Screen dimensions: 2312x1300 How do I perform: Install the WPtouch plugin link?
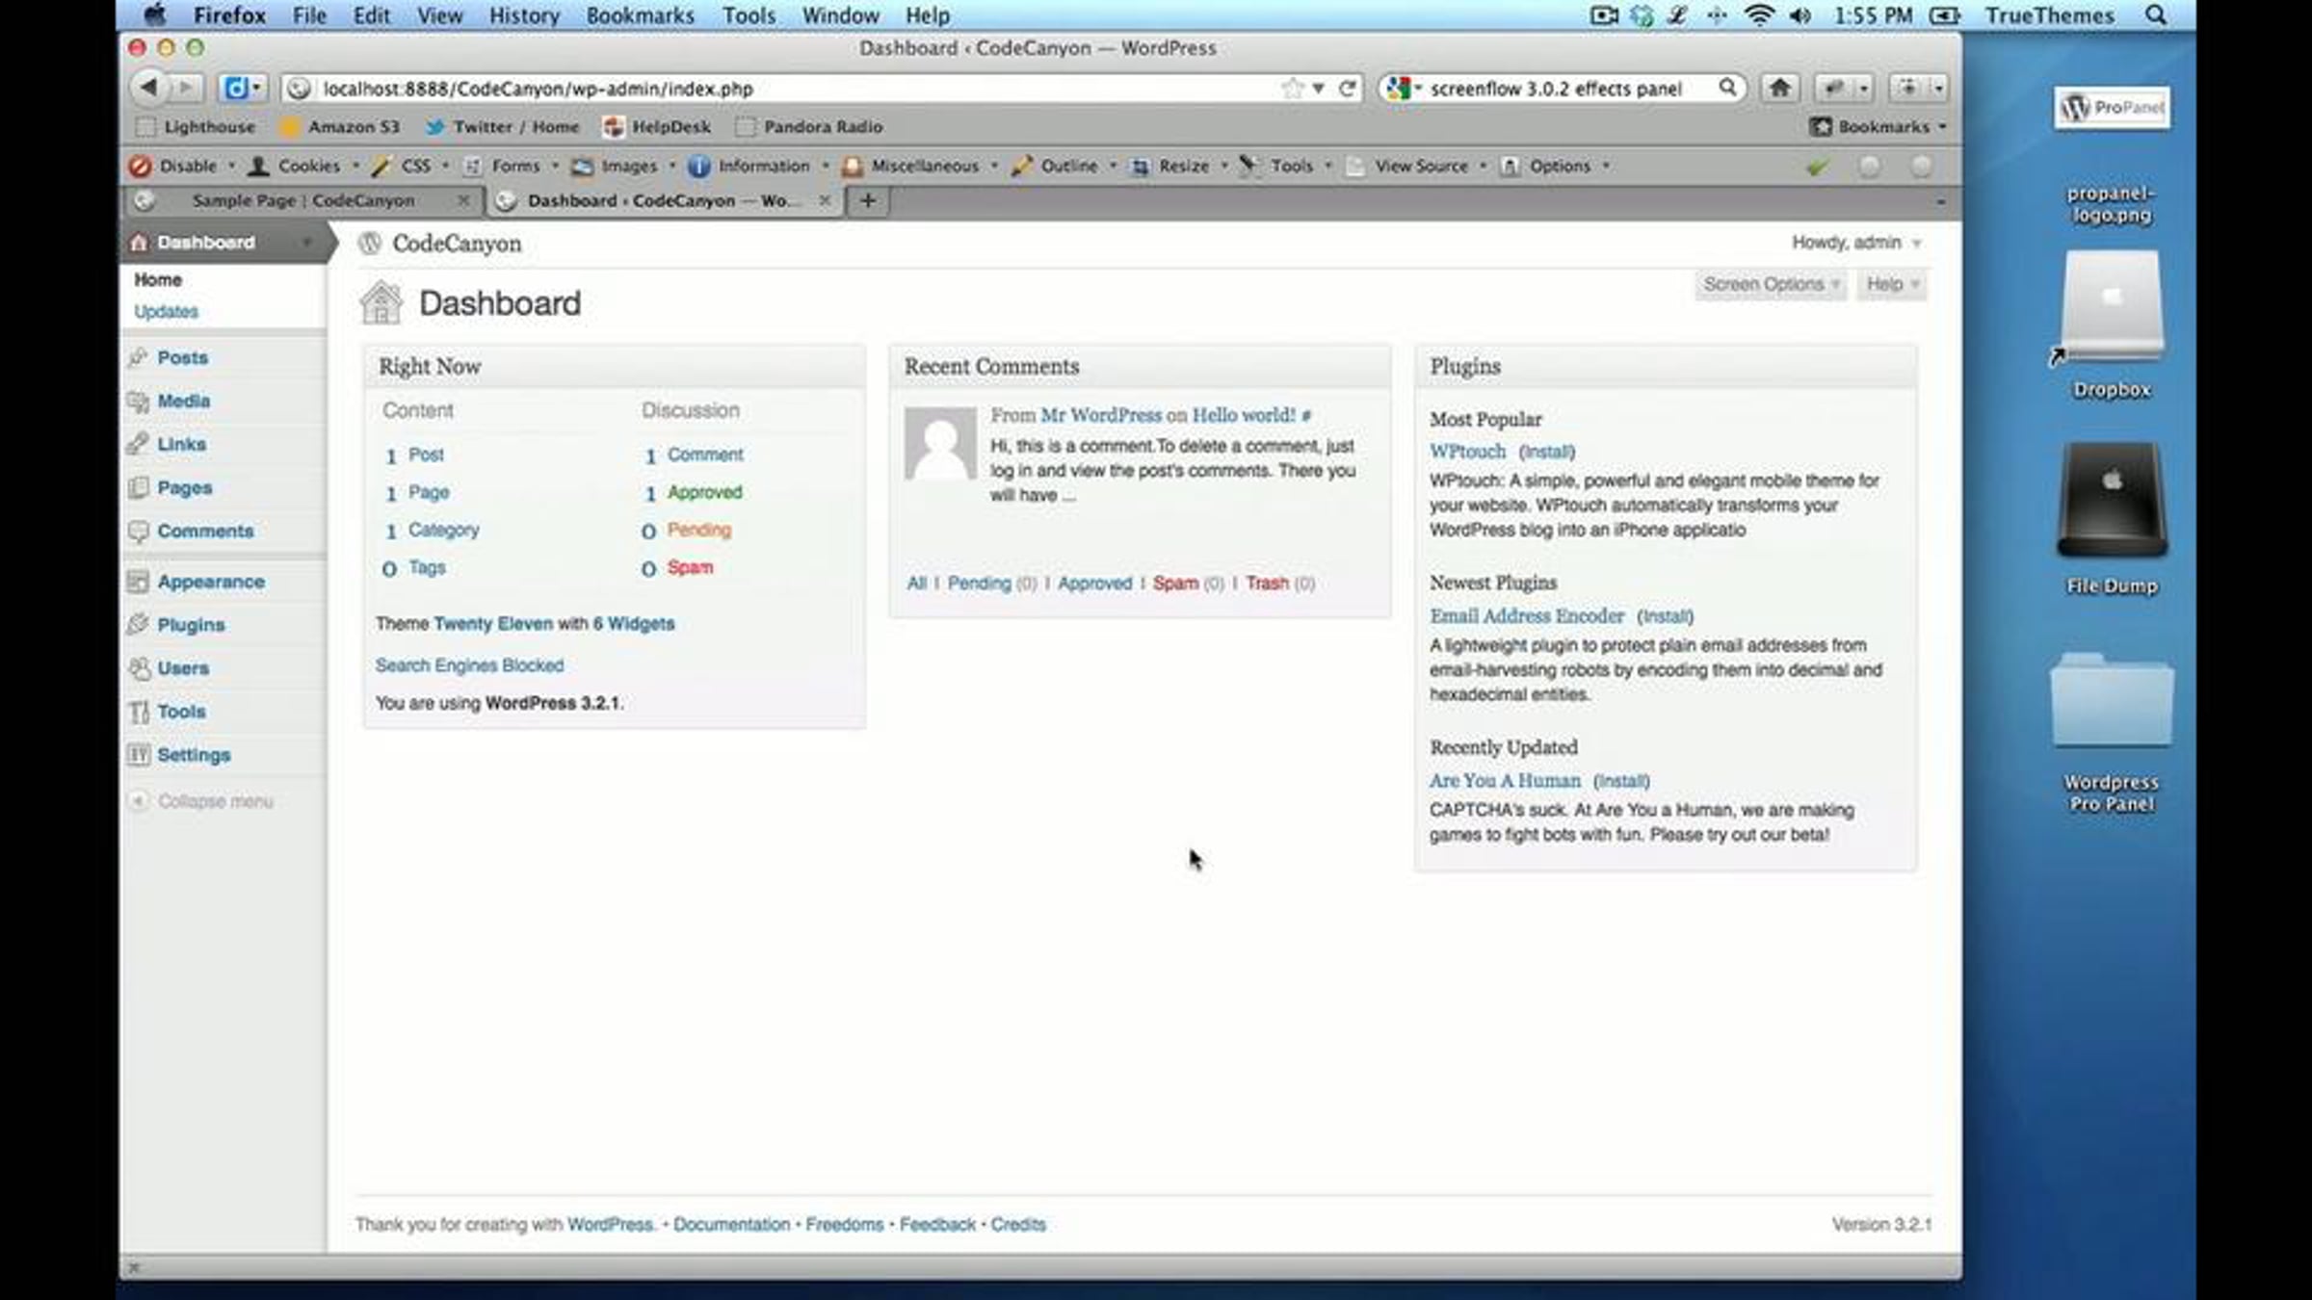point(1546,452)
